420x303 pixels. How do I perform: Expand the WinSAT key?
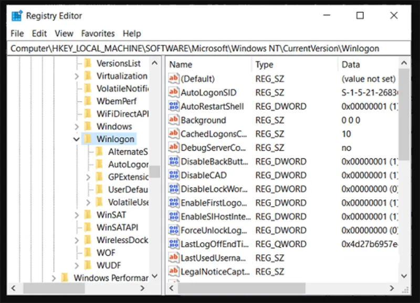click(x=77, y=215)
